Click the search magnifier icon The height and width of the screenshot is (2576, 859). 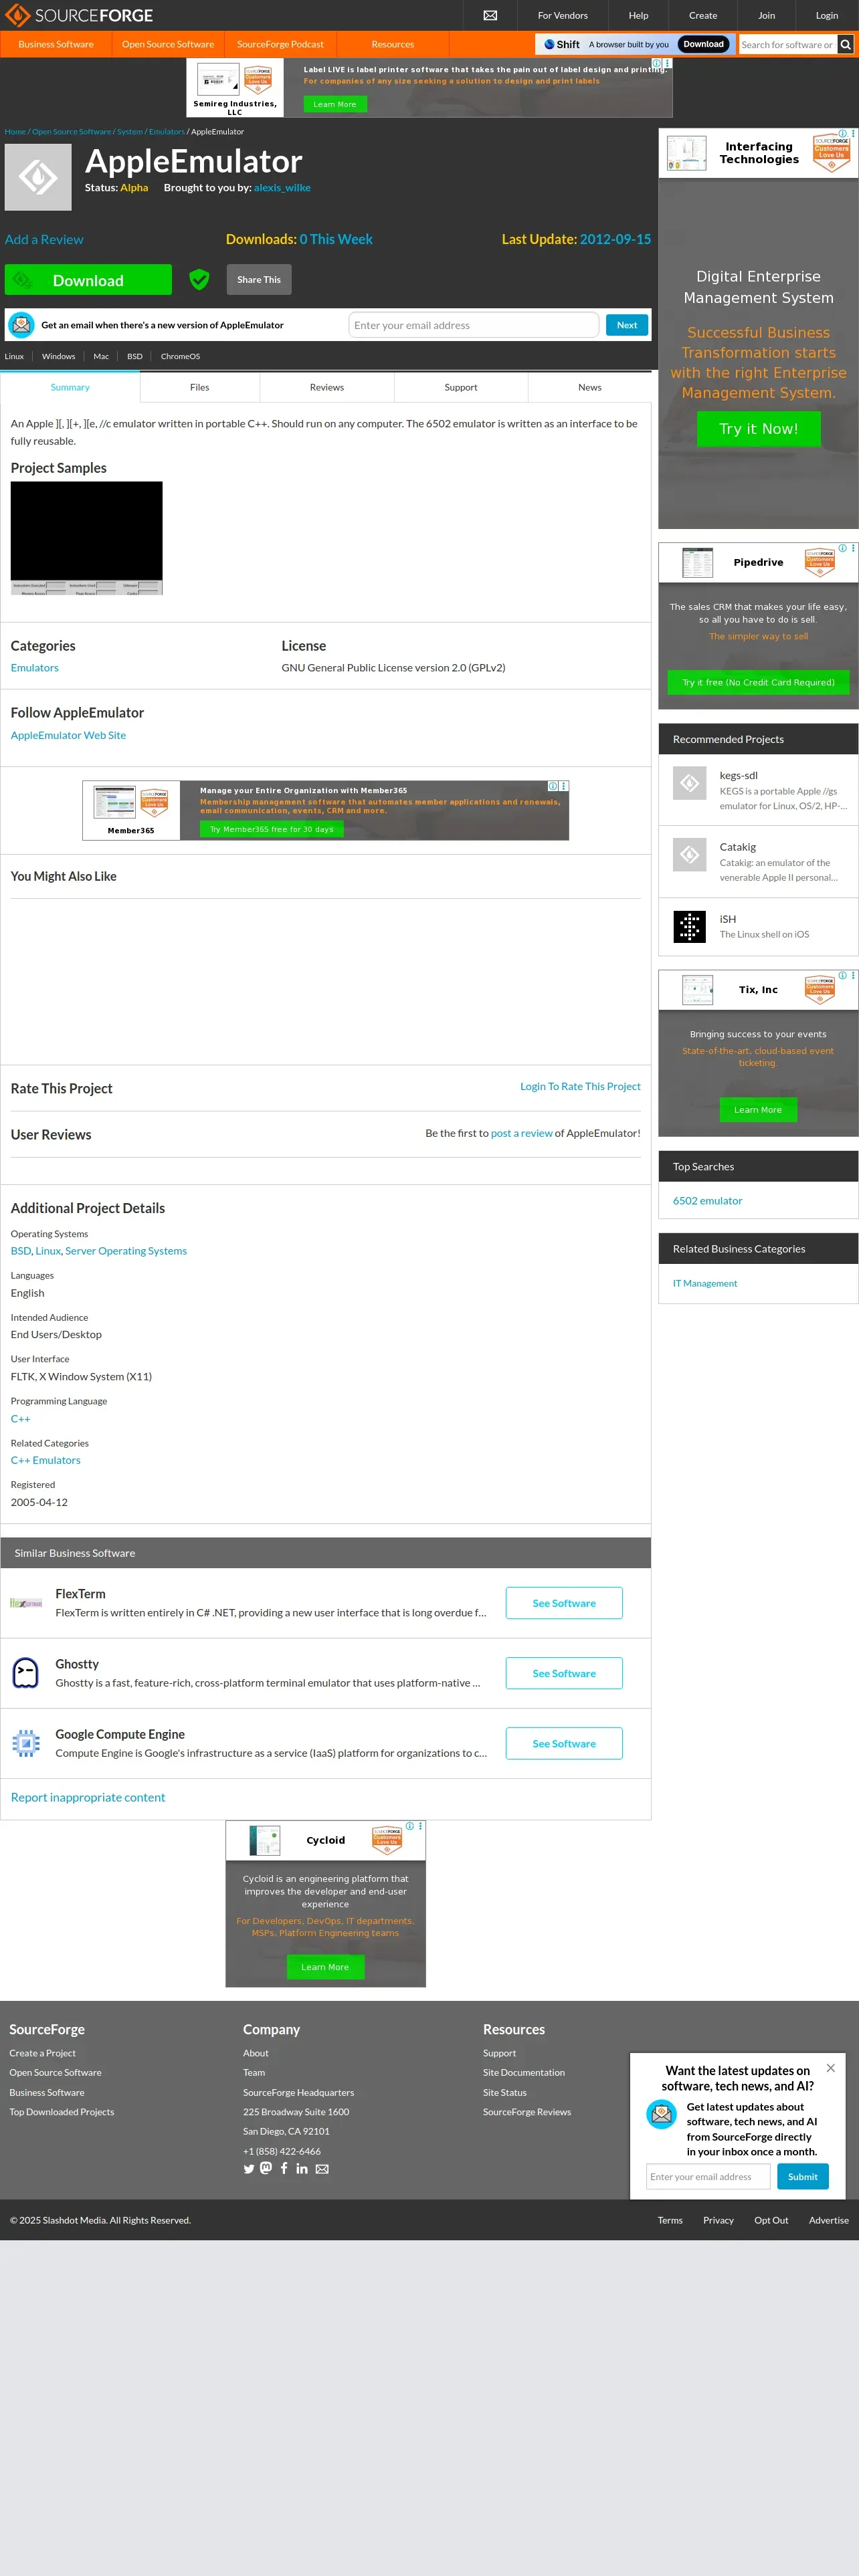tap(846, 45)
